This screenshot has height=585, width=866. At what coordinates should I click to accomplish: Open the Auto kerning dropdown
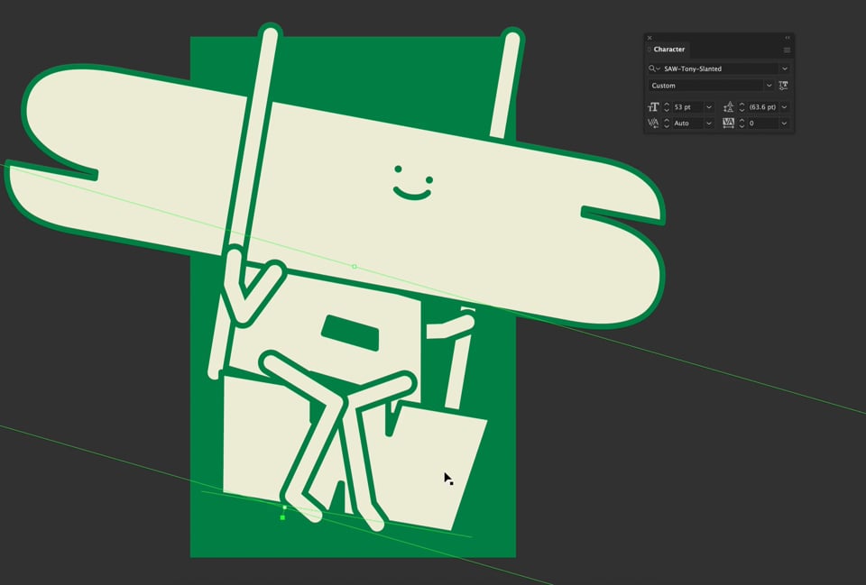709,123
